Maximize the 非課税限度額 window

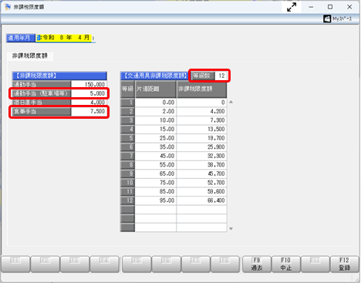pyautogui.click(x=330, y=7)
